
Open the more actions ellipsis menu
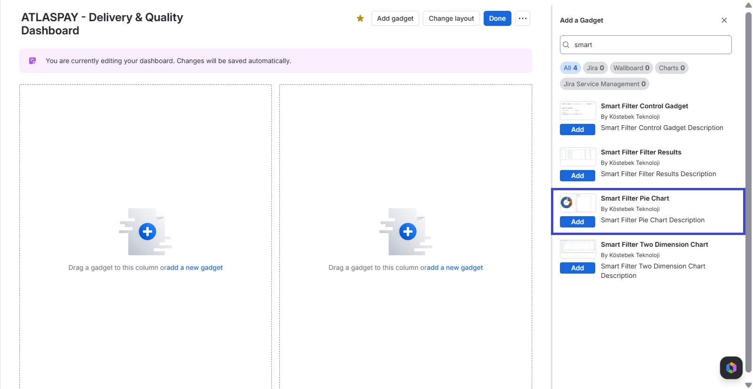[523, 18]
